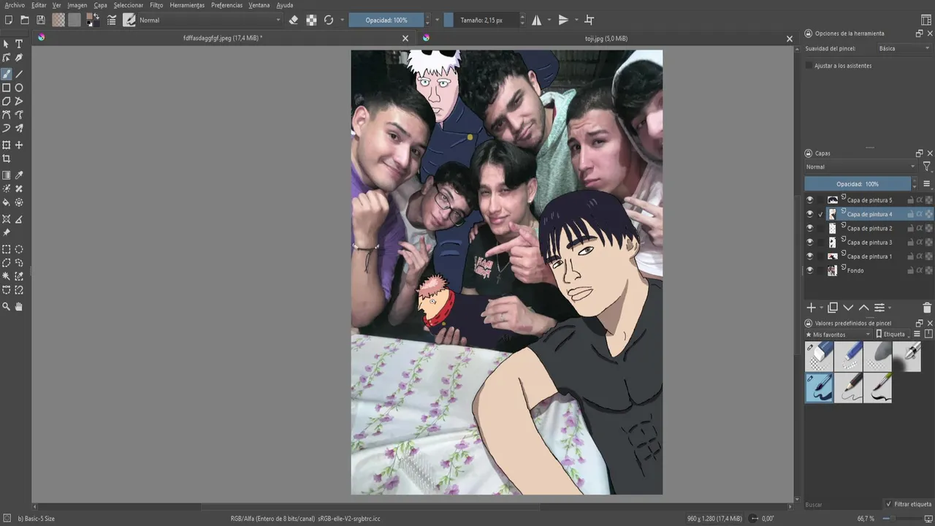Open workspace chooser at toolbar end
This screenshot has width=935, height=526.
point(926,20)
